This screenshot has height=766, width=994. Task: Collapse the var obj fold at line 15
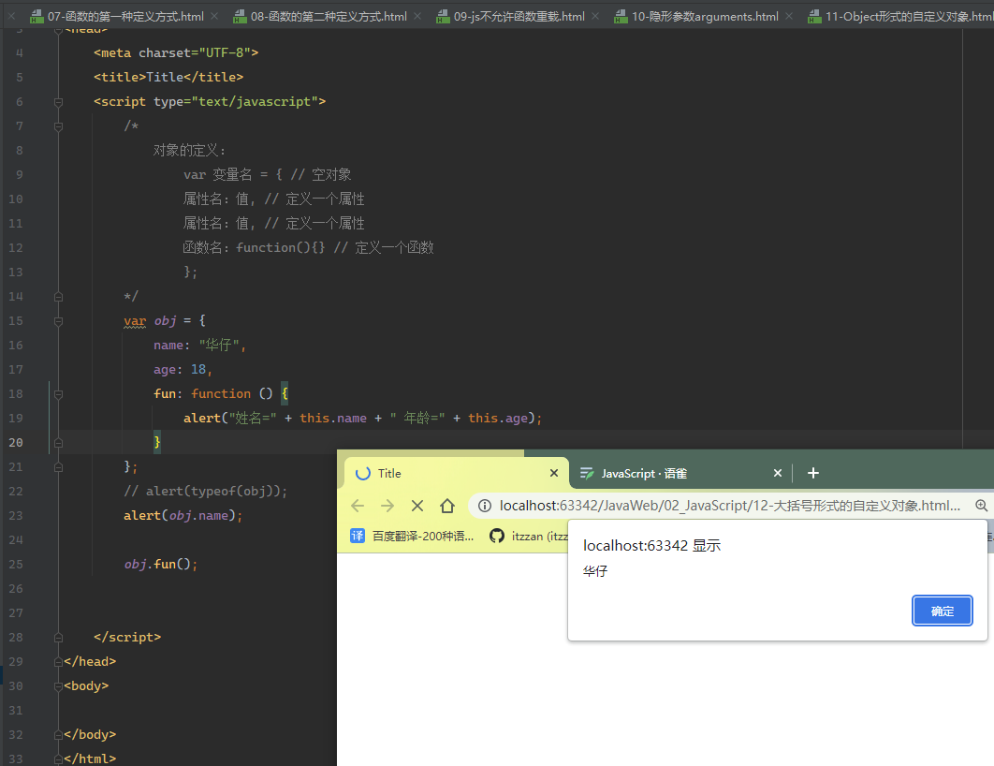click(58, 321)
